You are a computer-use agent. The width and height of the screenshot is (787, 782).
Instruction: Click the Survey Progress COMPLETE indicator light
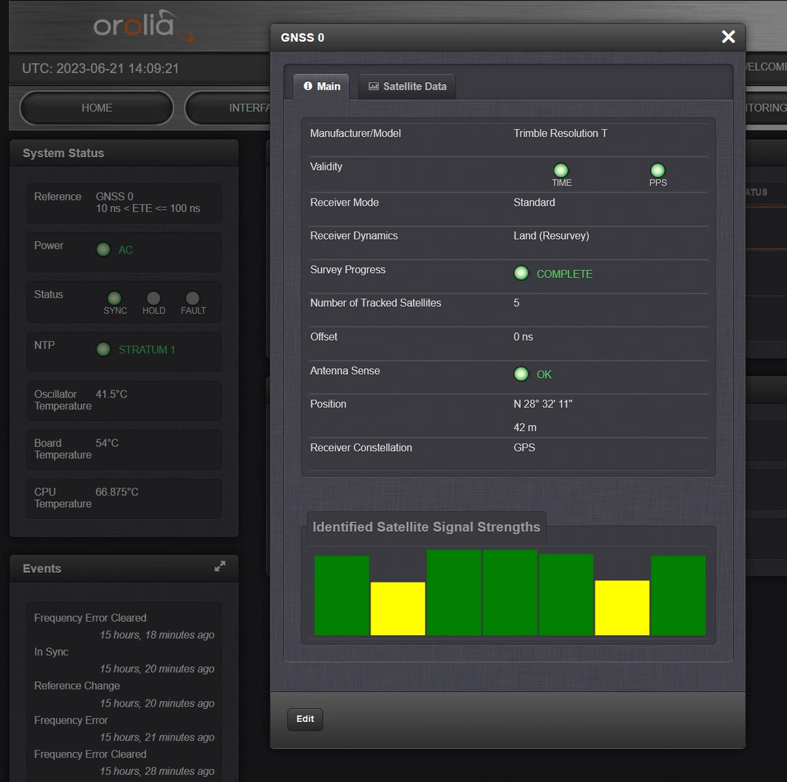point(521,273)
